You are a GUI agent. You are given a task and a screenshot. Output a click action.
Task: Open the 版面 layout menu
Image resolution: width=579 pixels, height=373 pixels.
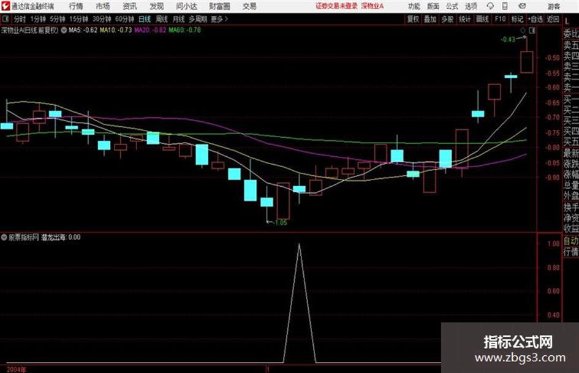pos(433,6)
